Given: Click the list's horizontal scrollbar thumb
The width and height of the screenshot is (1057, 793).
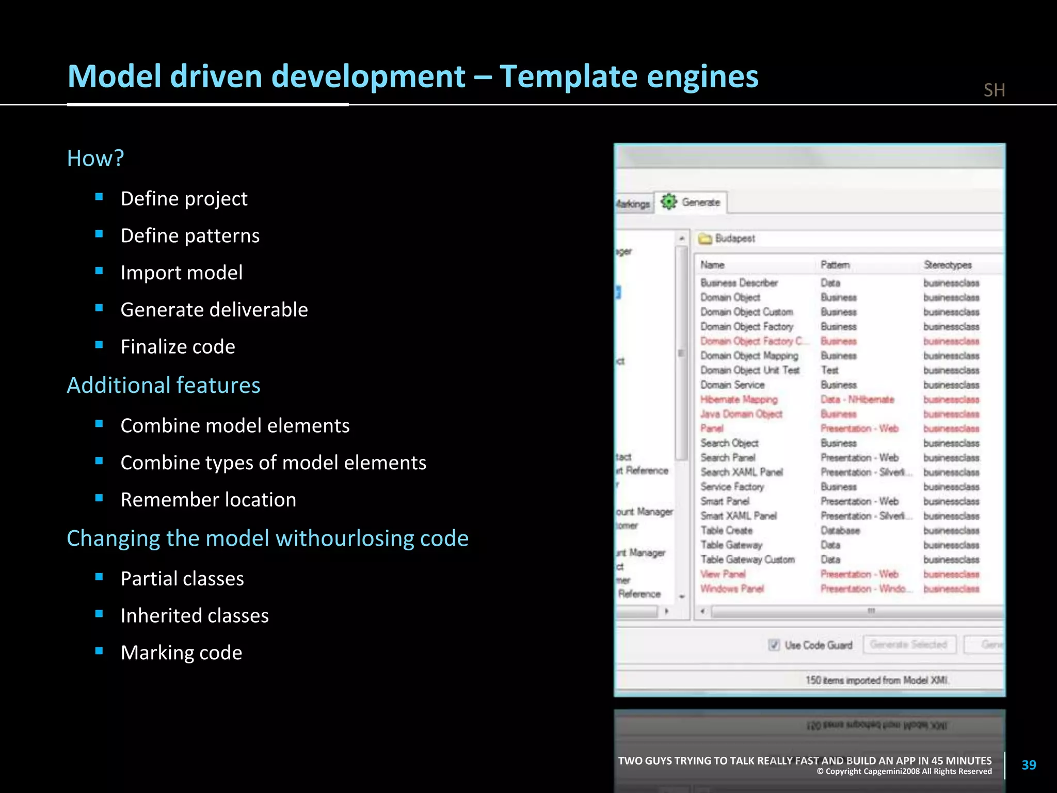Looking at the screenshot, I should pyautogui.click(x=857, y=612).
